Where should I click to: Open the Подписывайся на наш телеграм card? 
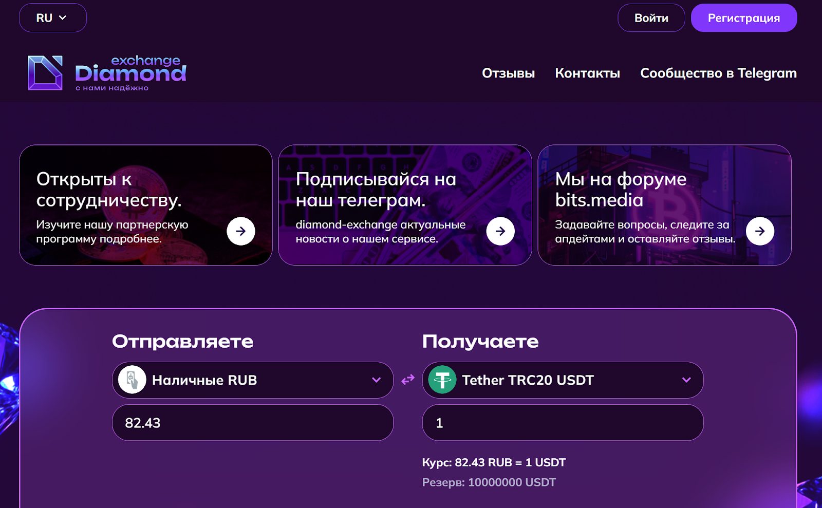405,205
